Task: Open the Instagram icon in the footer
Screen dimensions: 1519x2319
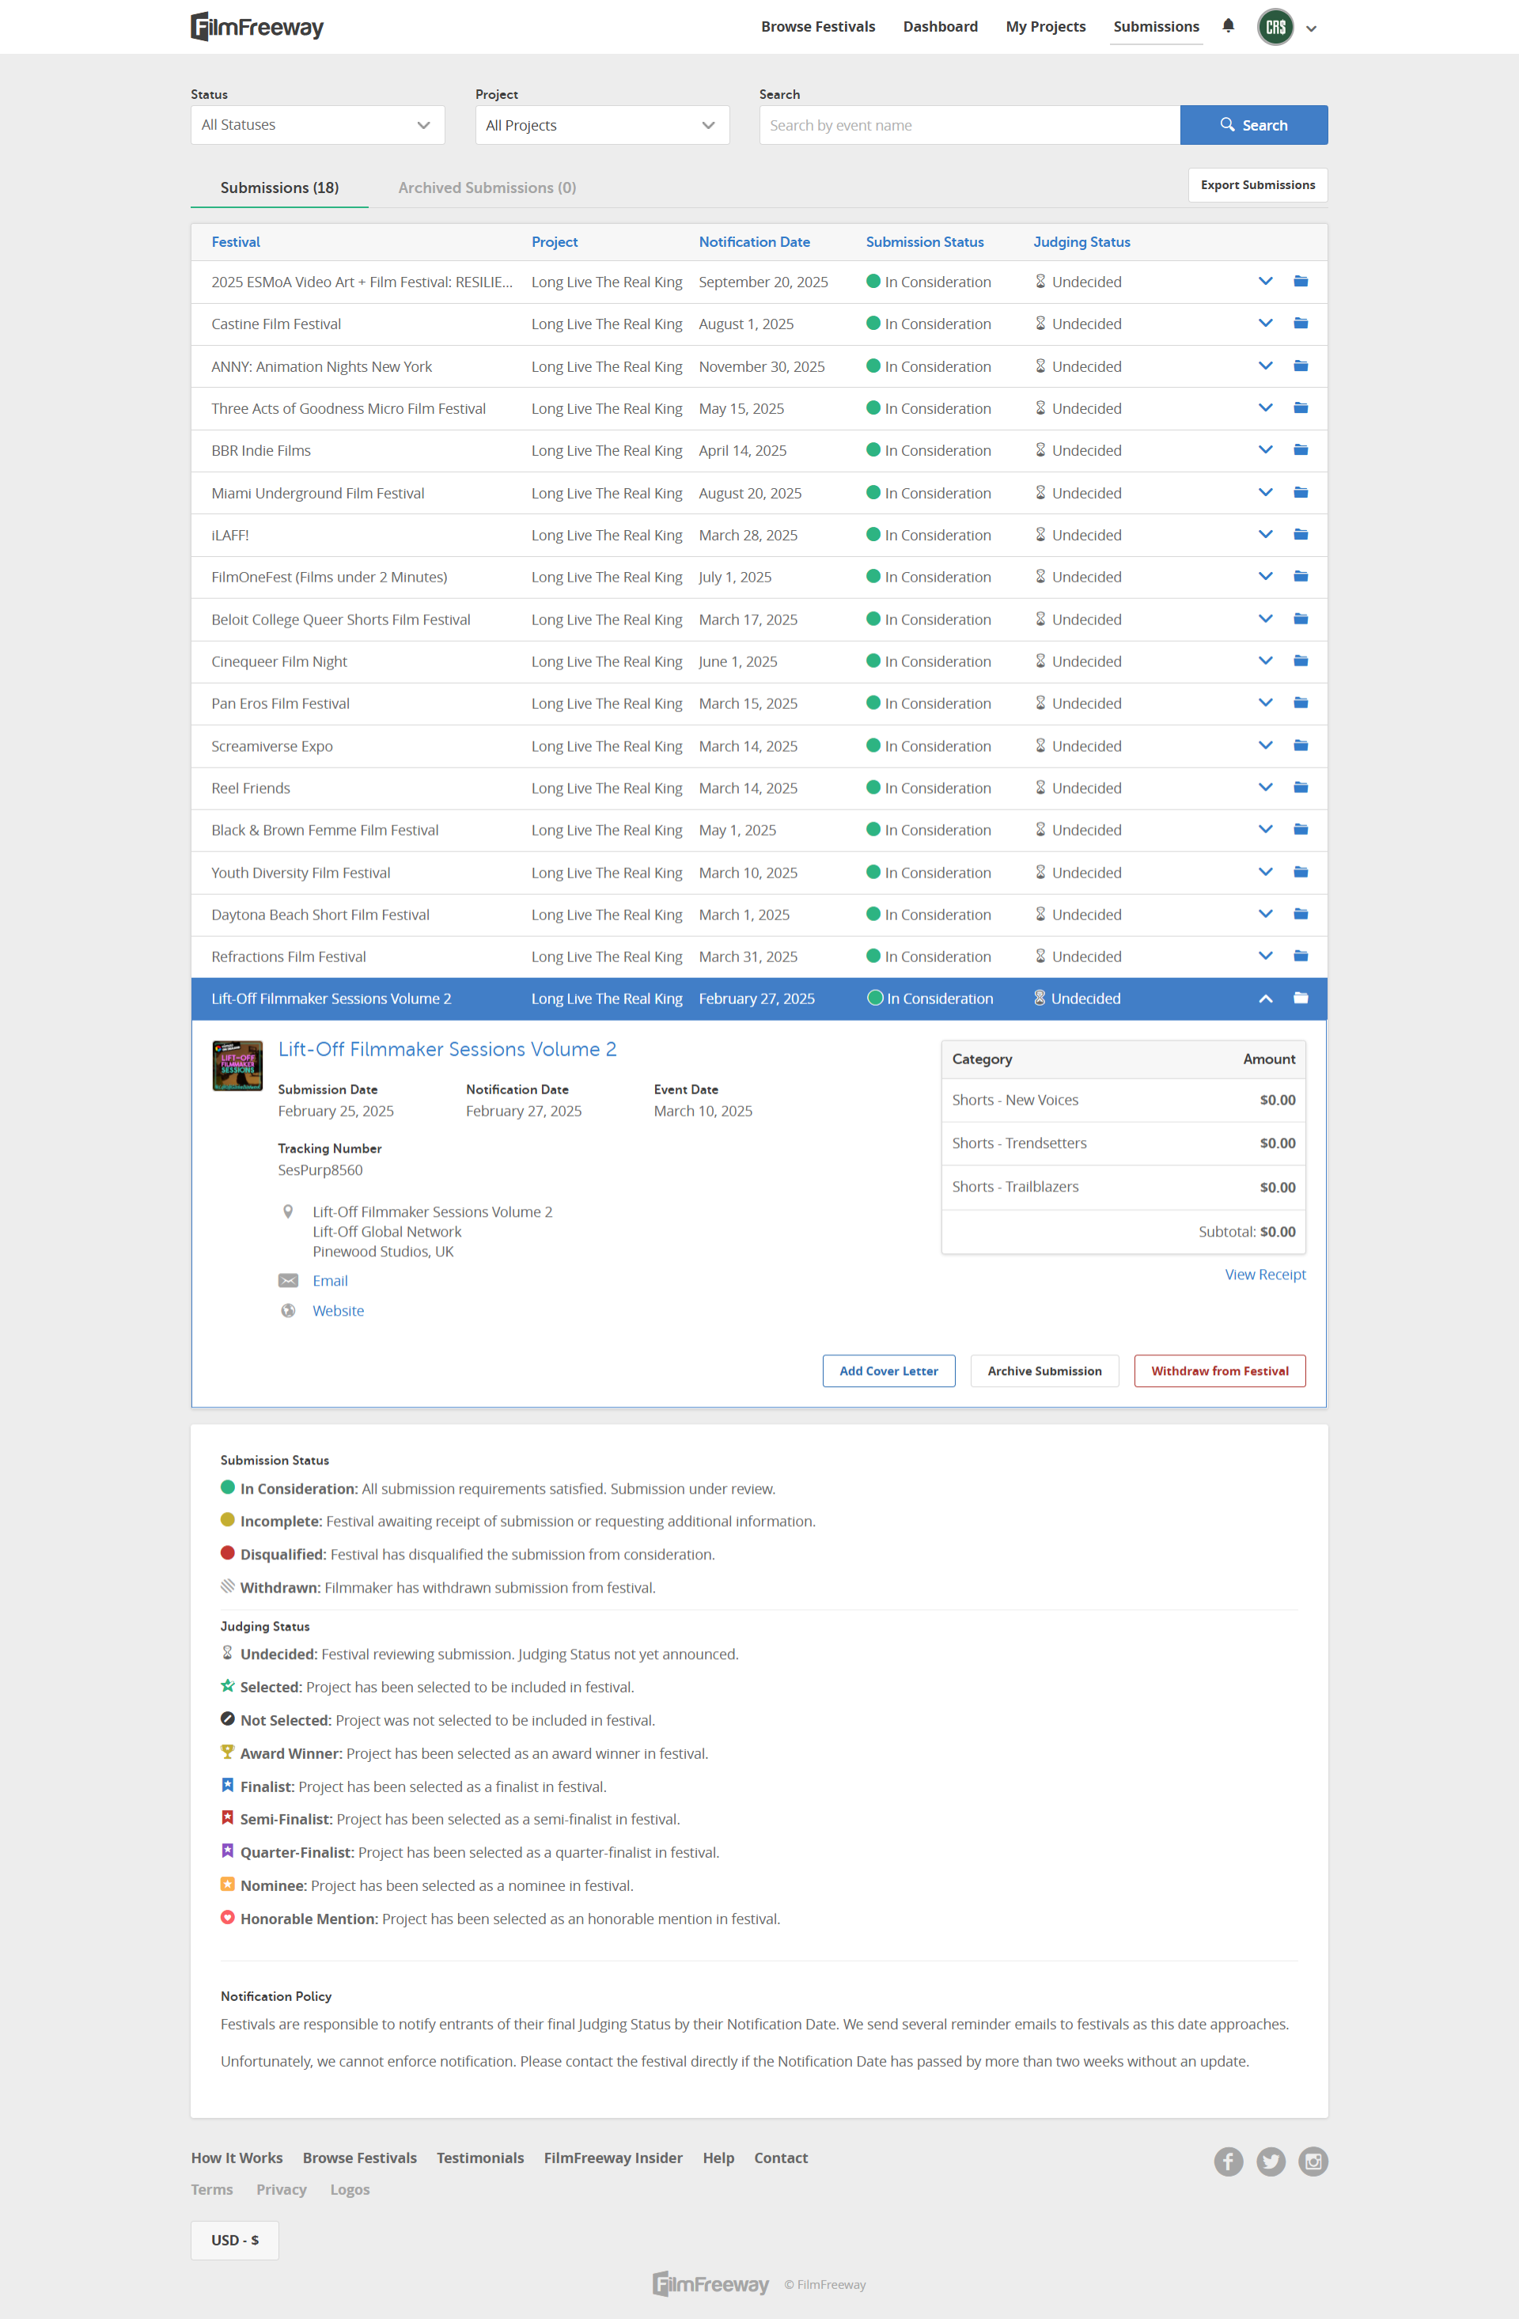Action: pos(1313,2162)
